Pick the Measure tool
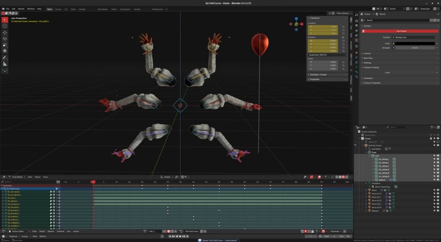 point(5,64)
